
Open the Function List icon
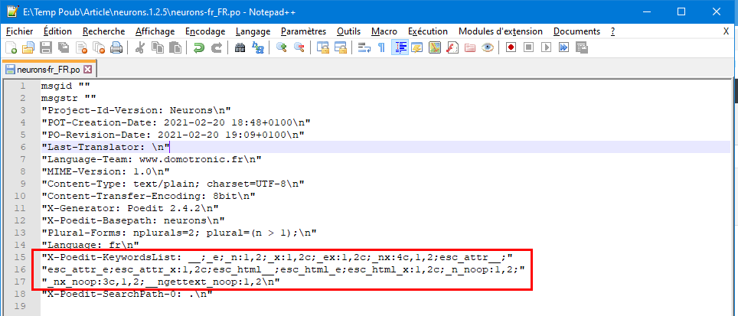point(452,47)
